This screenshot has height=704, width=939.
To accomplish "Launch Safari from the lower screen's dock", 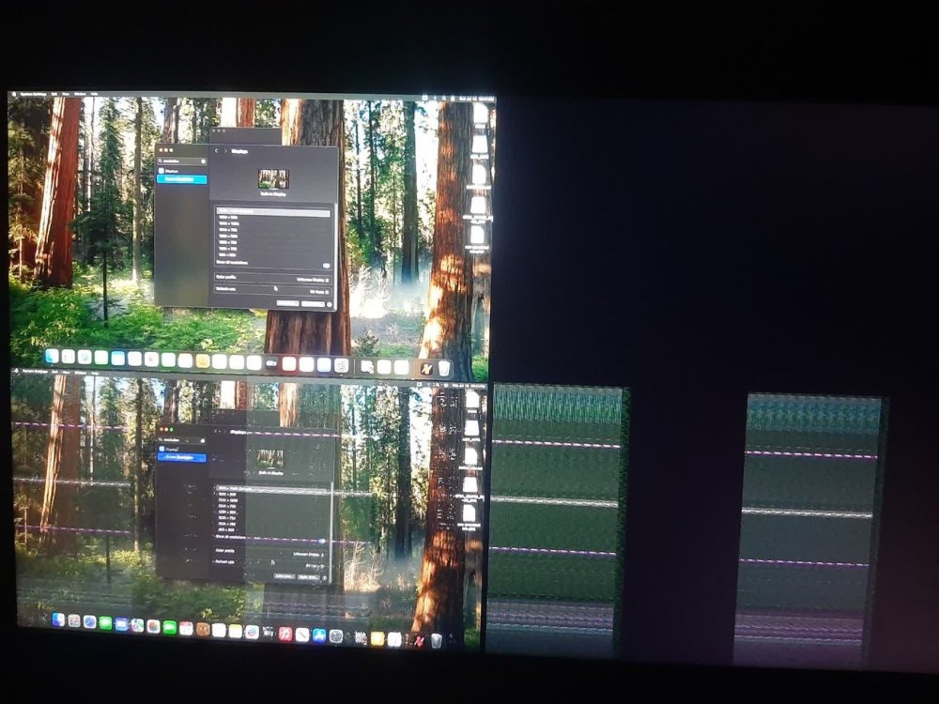I will [89, 622].
